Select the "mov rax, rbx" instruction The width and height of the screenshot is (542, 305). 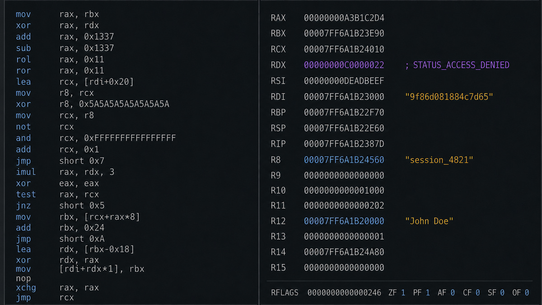[x=57, y=14]
